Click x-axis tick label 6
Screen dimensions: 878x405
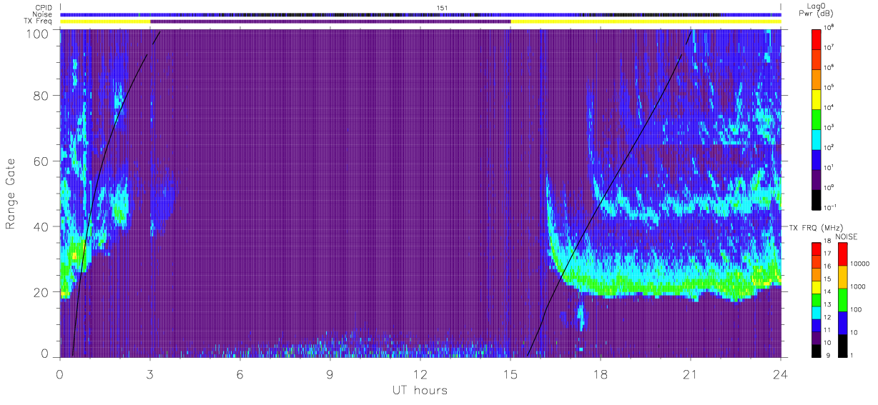240,374
